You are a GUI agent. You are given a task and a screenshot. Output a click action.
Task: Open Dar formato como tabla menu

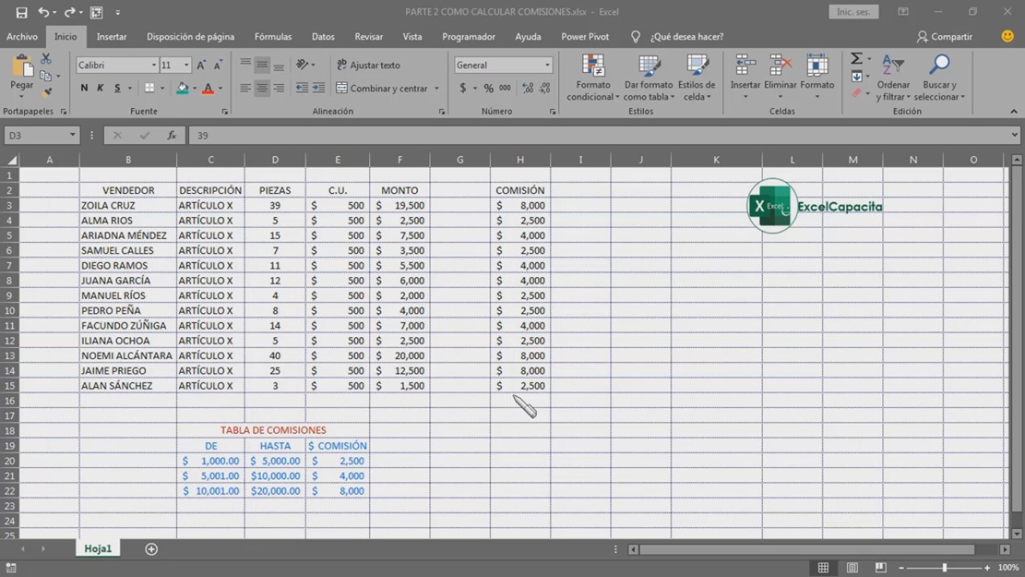pos(649,78)
